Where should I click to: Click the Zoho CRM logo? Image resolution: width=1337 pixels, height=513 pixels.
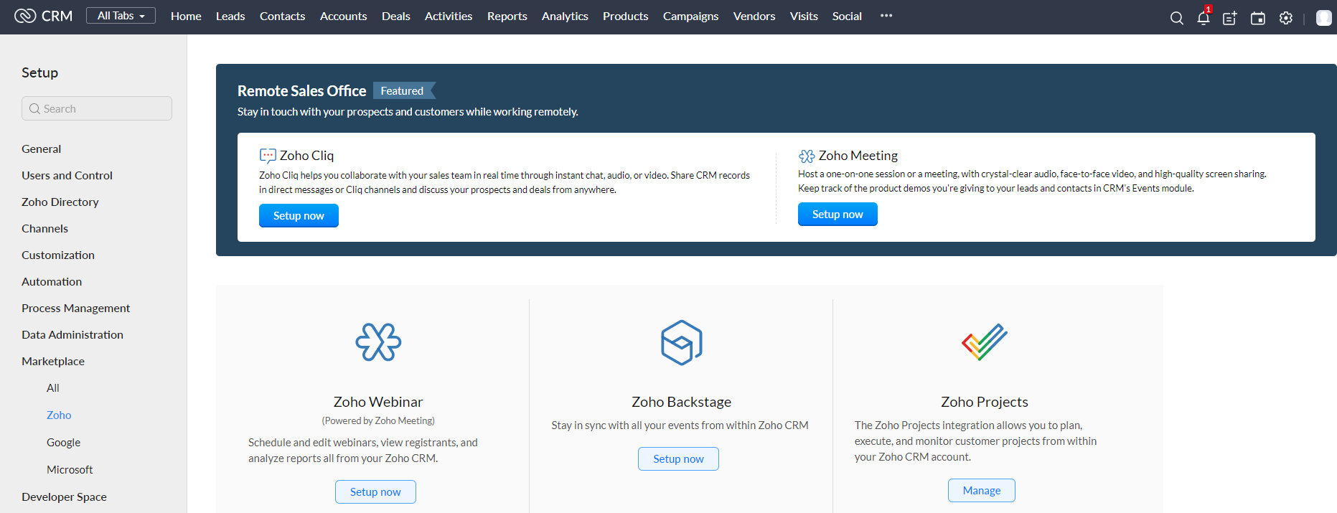click(x=44, y=16)
